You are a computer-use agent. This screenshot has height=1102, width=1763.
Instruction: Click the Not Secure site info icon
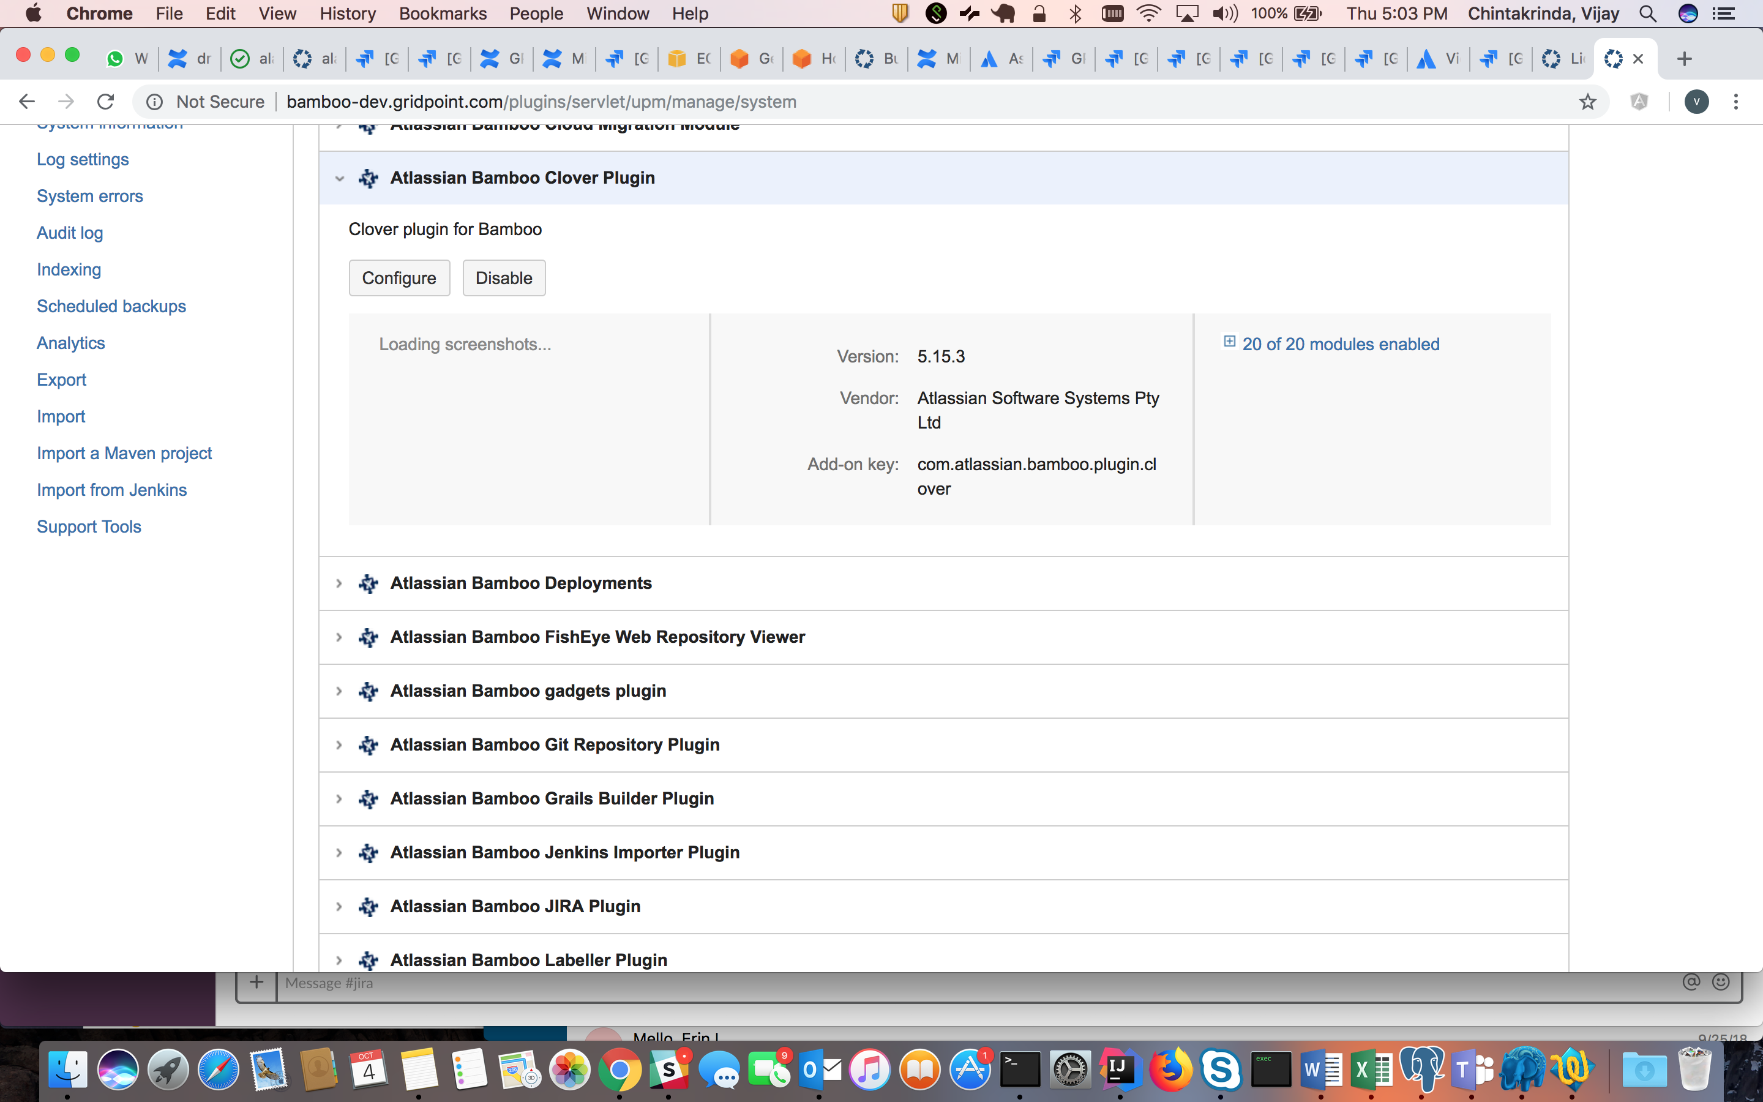click(154, 102)
